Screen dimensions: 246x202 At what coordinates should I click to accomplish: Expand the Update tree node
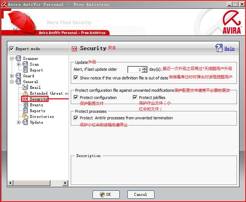19,122
